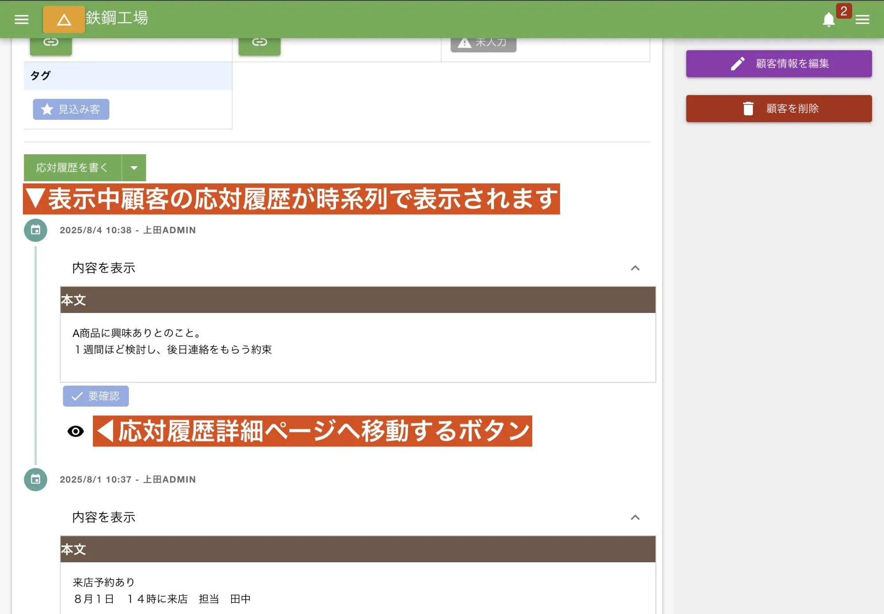Collapse the 内容を表示 section dated 2025/8/4

point(635,268)
